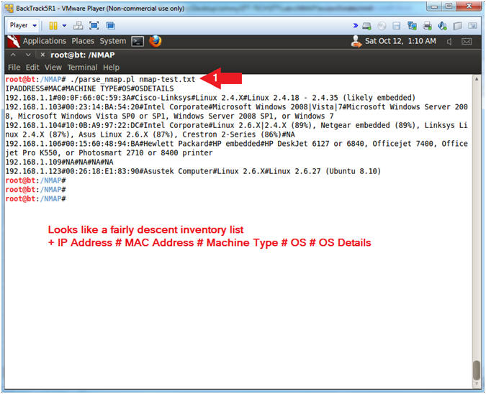Click the 192.168.1.109#NA line

[60, 162]
